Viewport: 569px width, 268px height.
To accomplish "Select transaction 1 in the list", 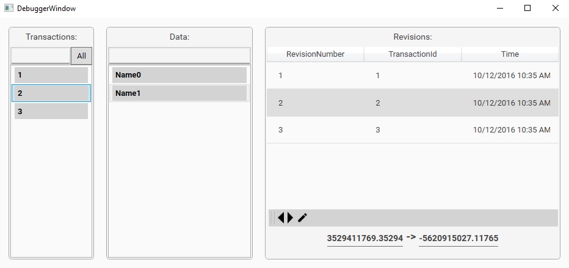I will 51,75.
